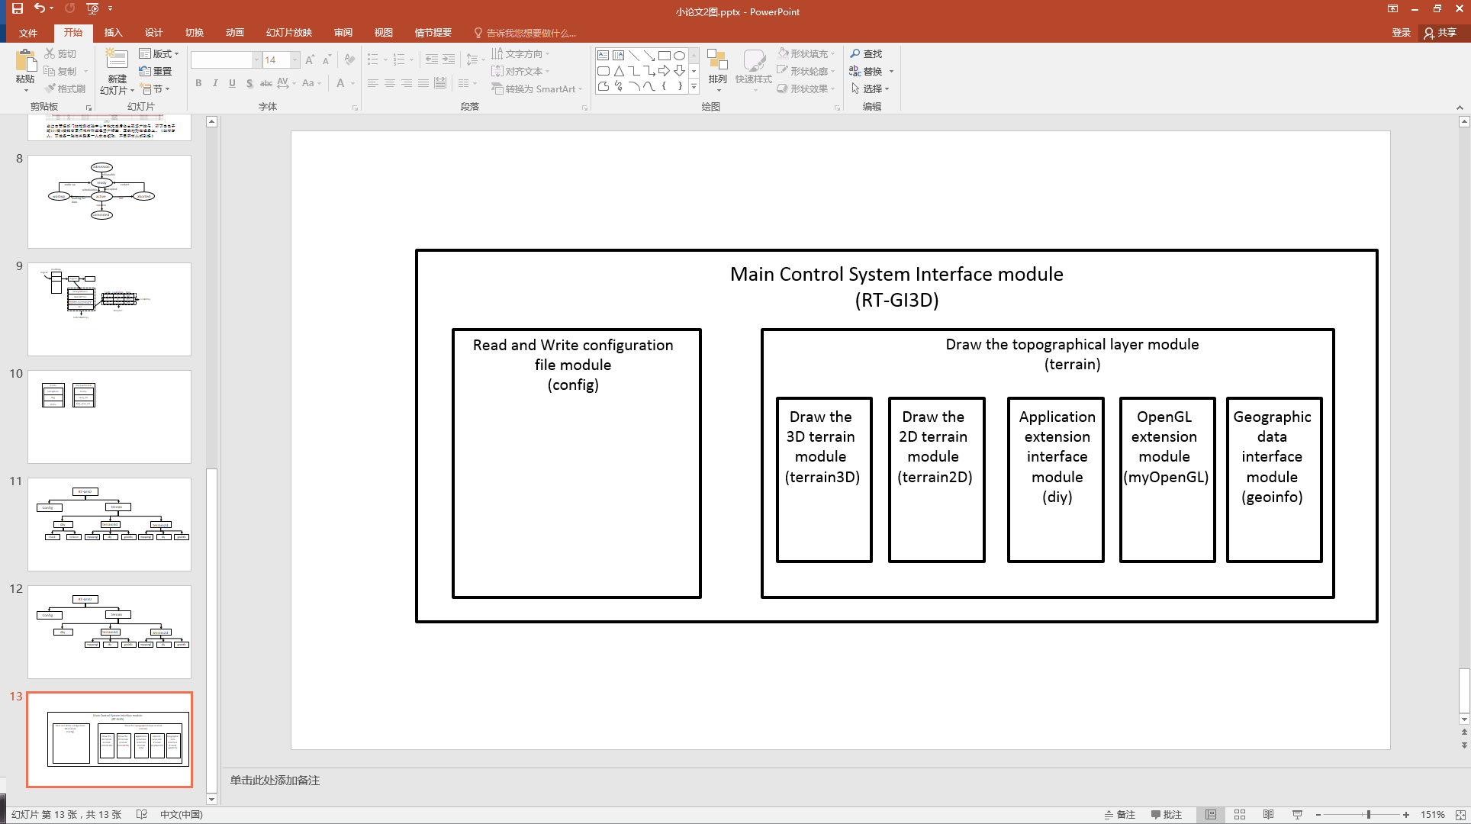The height and width of the screenshot is (824, 1471).
Task: Select slide 8 thumbnail
Action: point(109,201)
